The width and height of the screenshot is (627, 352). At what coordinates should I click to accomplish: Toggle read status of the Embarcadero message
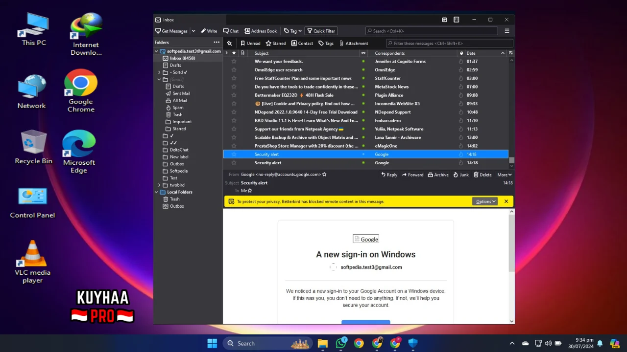(363, 120)
